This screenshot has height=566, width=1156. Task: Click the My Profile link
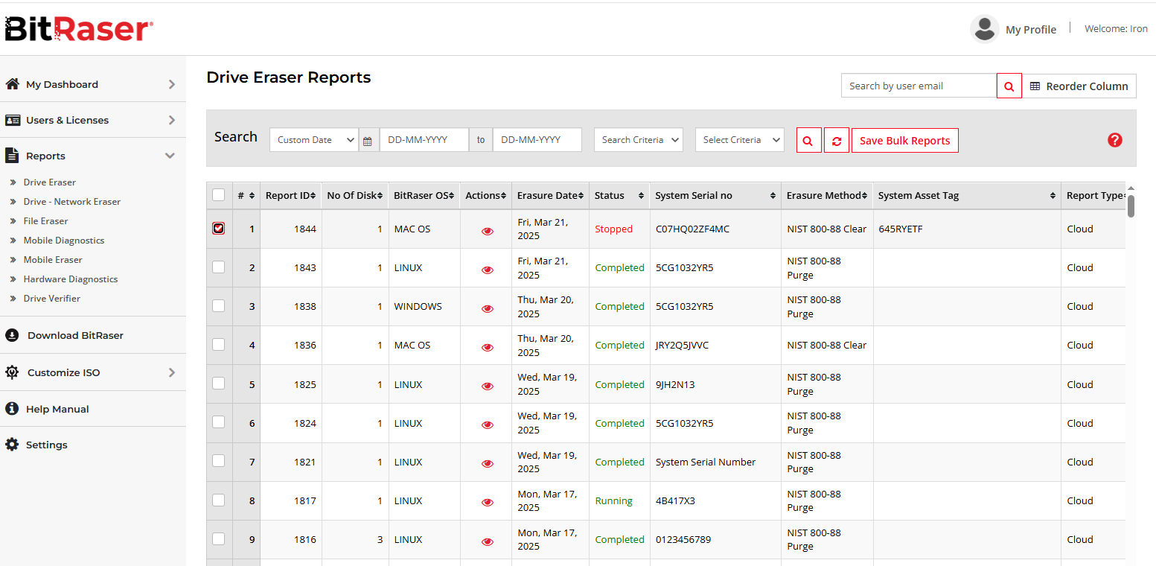pyautogui.click(x=1031, y=30)
